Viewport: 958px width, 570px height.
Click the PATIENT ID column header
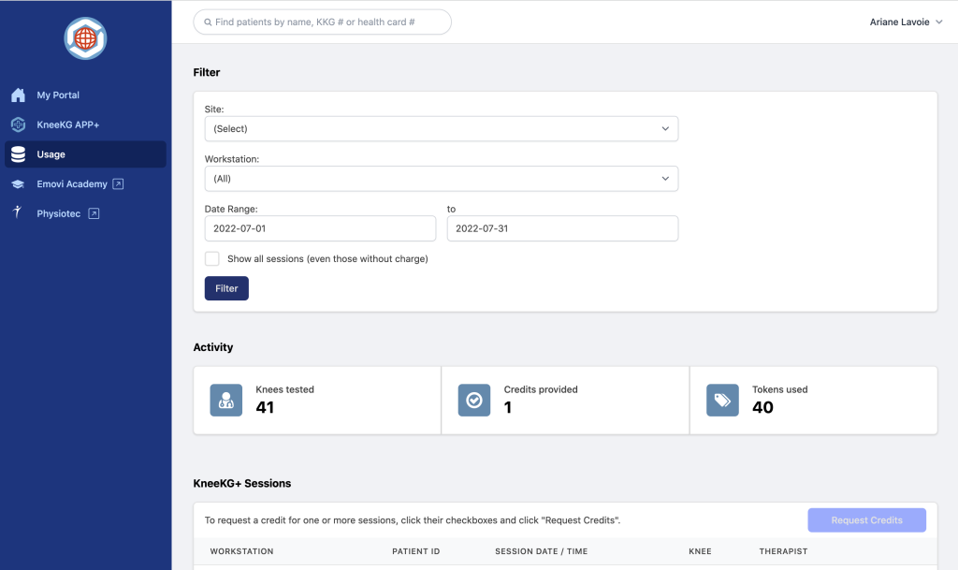click(416, 551)
